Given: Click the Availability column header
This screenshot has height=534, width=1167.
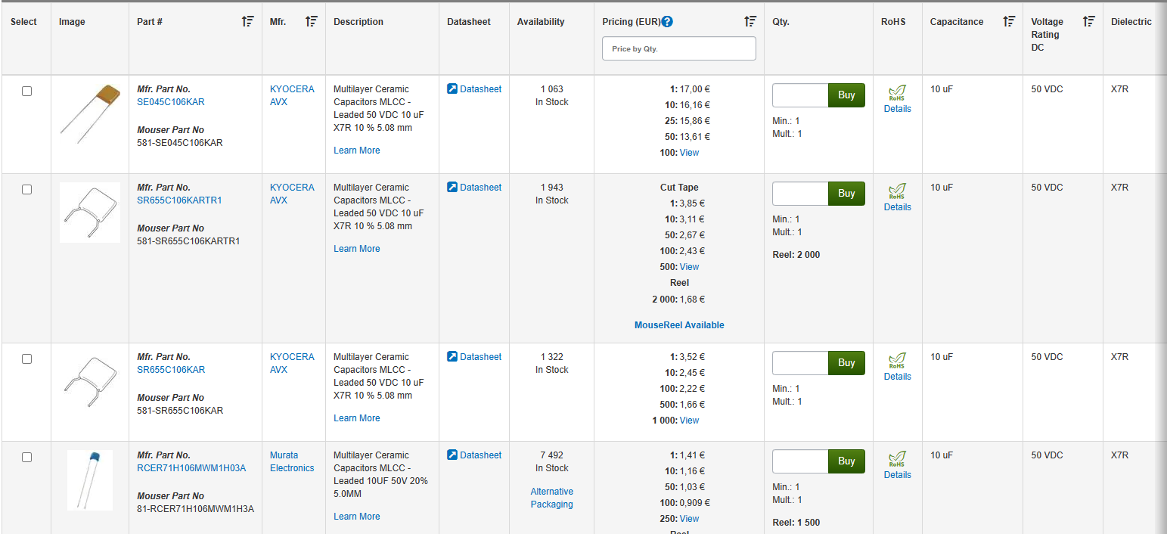Looking at the screenshot, I should (541, 22).
